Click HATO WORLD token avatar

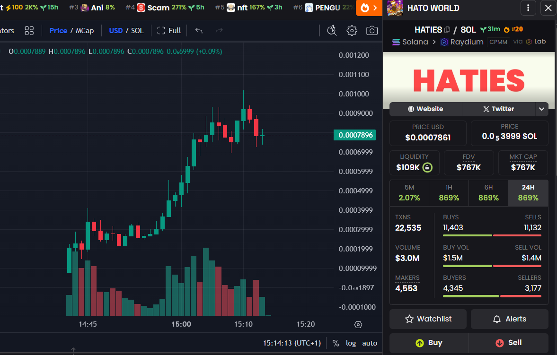pos(395,8)
